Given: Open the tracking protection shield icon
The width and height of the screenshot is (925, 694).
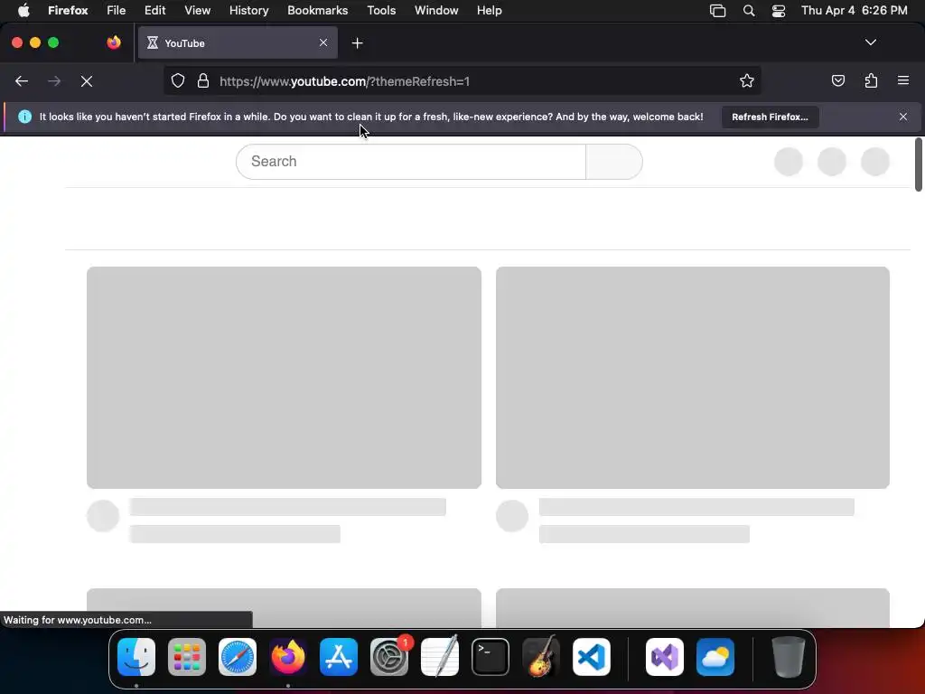Looking at the screenshot, I should 178,80.
